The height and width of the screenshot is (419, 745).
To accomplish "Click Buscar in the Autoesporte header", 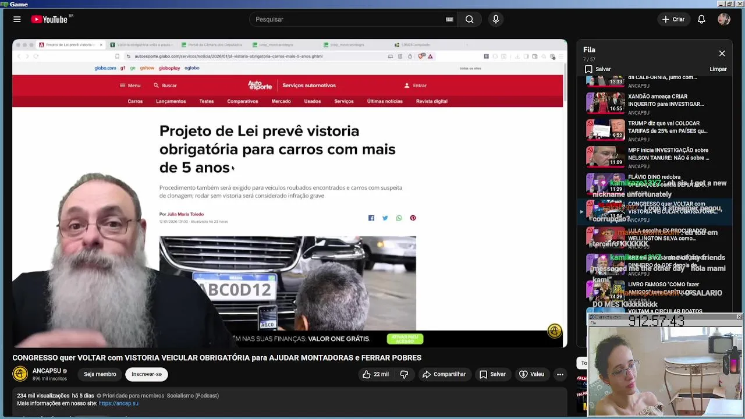I will (165, 86).
